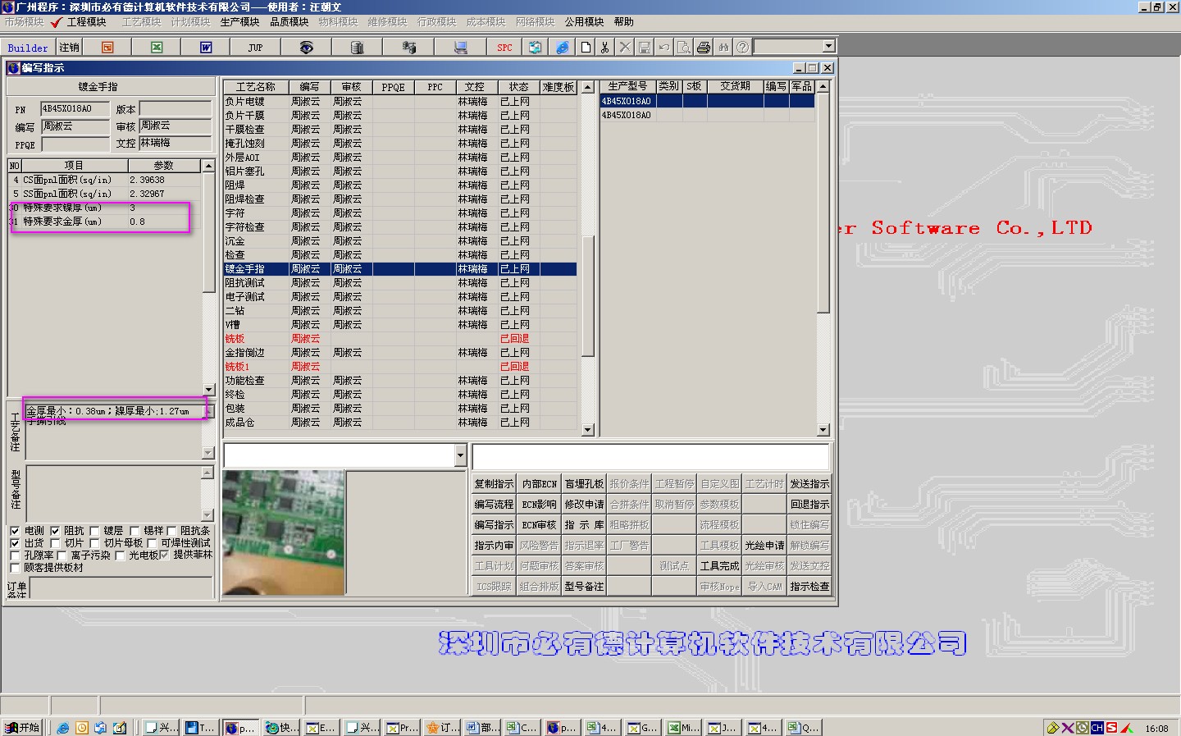Click the print preview toolbar icon
The width and height of the screenshot is (1181, 736).
pyautogui.click(x=684, y=48)
